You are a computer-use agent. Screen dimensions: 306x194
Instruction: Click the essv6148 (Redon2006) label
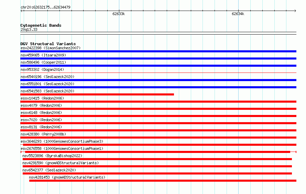click(41, 113)
